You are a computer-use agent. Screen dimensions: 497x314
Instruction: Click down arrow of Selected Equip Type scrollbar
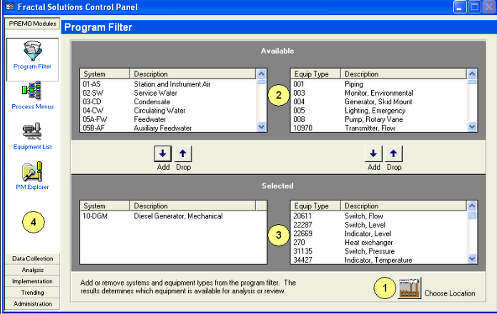point(472,258)
